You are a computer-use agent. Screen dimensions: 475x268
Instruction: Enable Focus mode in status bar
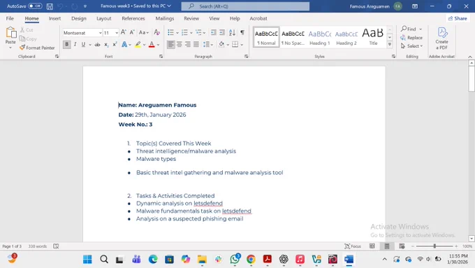(x=353, y=246)
